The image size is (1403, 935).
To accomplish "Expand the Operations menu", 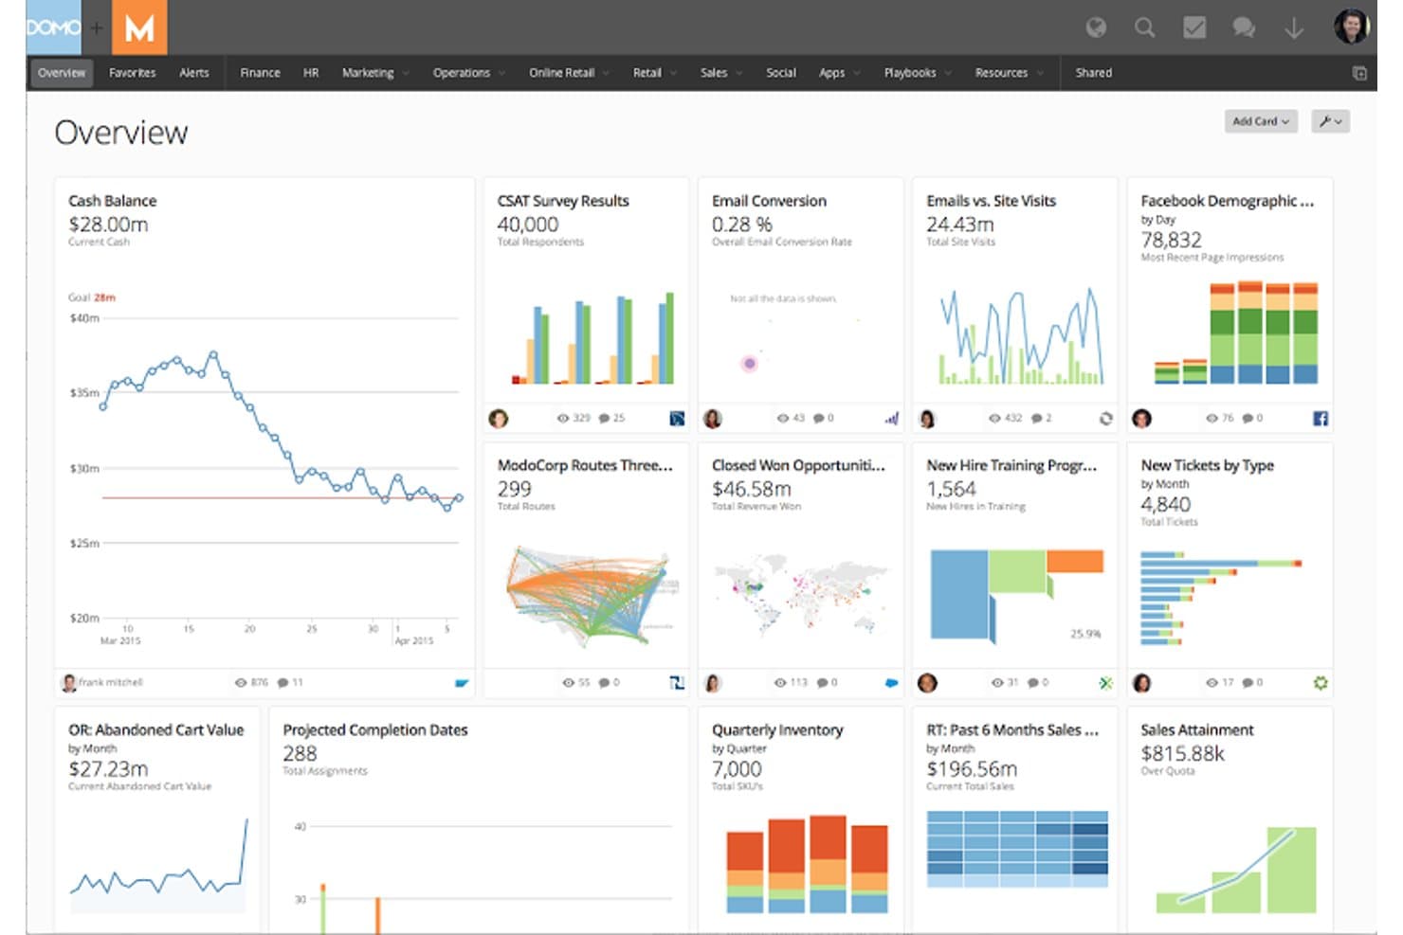I will (x=469, y=73).
